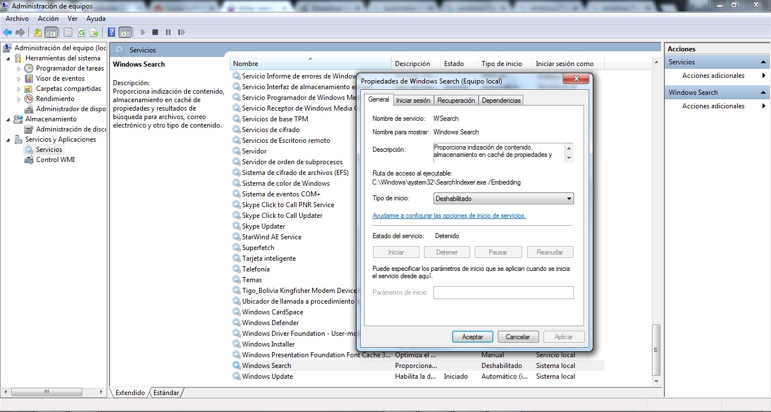Select Windows Installer service row
The width and height of the screenshot is (771, 412).
coord(269,344)
